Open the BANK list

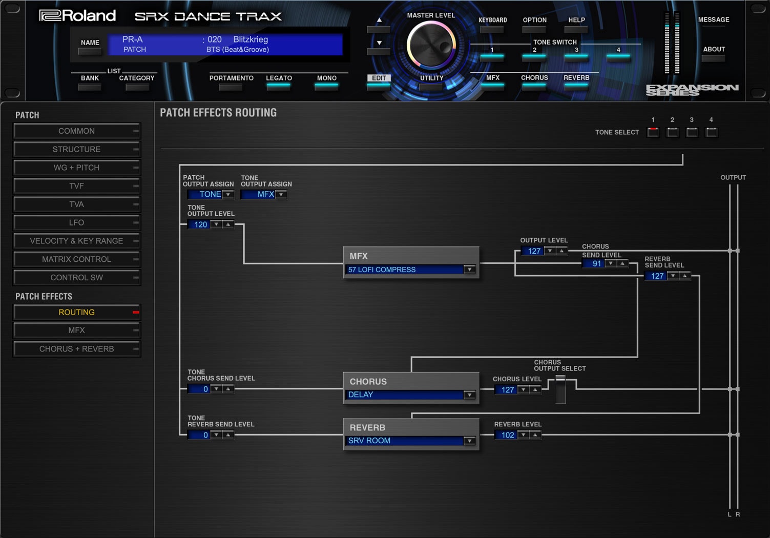tap(90, 87)
